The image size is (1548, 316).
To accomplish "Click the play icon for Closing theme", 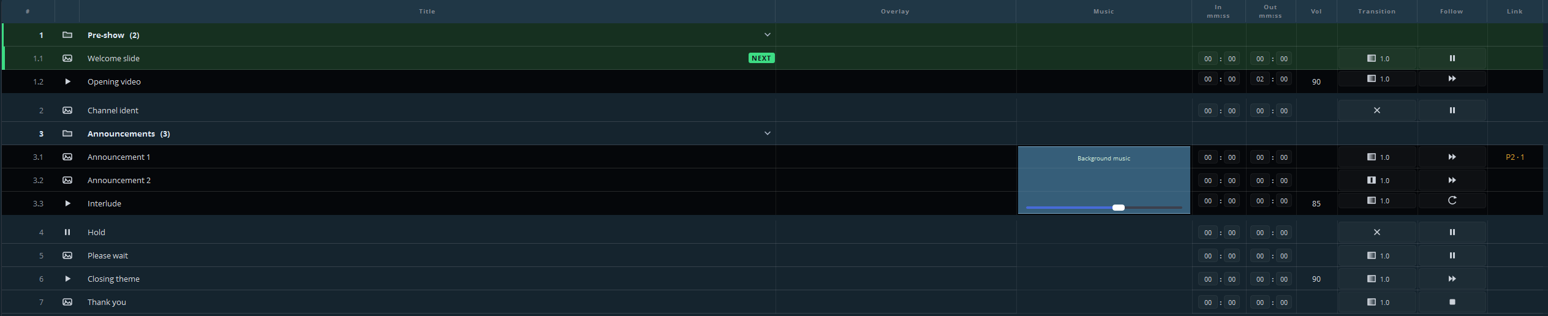I will 67,279.
